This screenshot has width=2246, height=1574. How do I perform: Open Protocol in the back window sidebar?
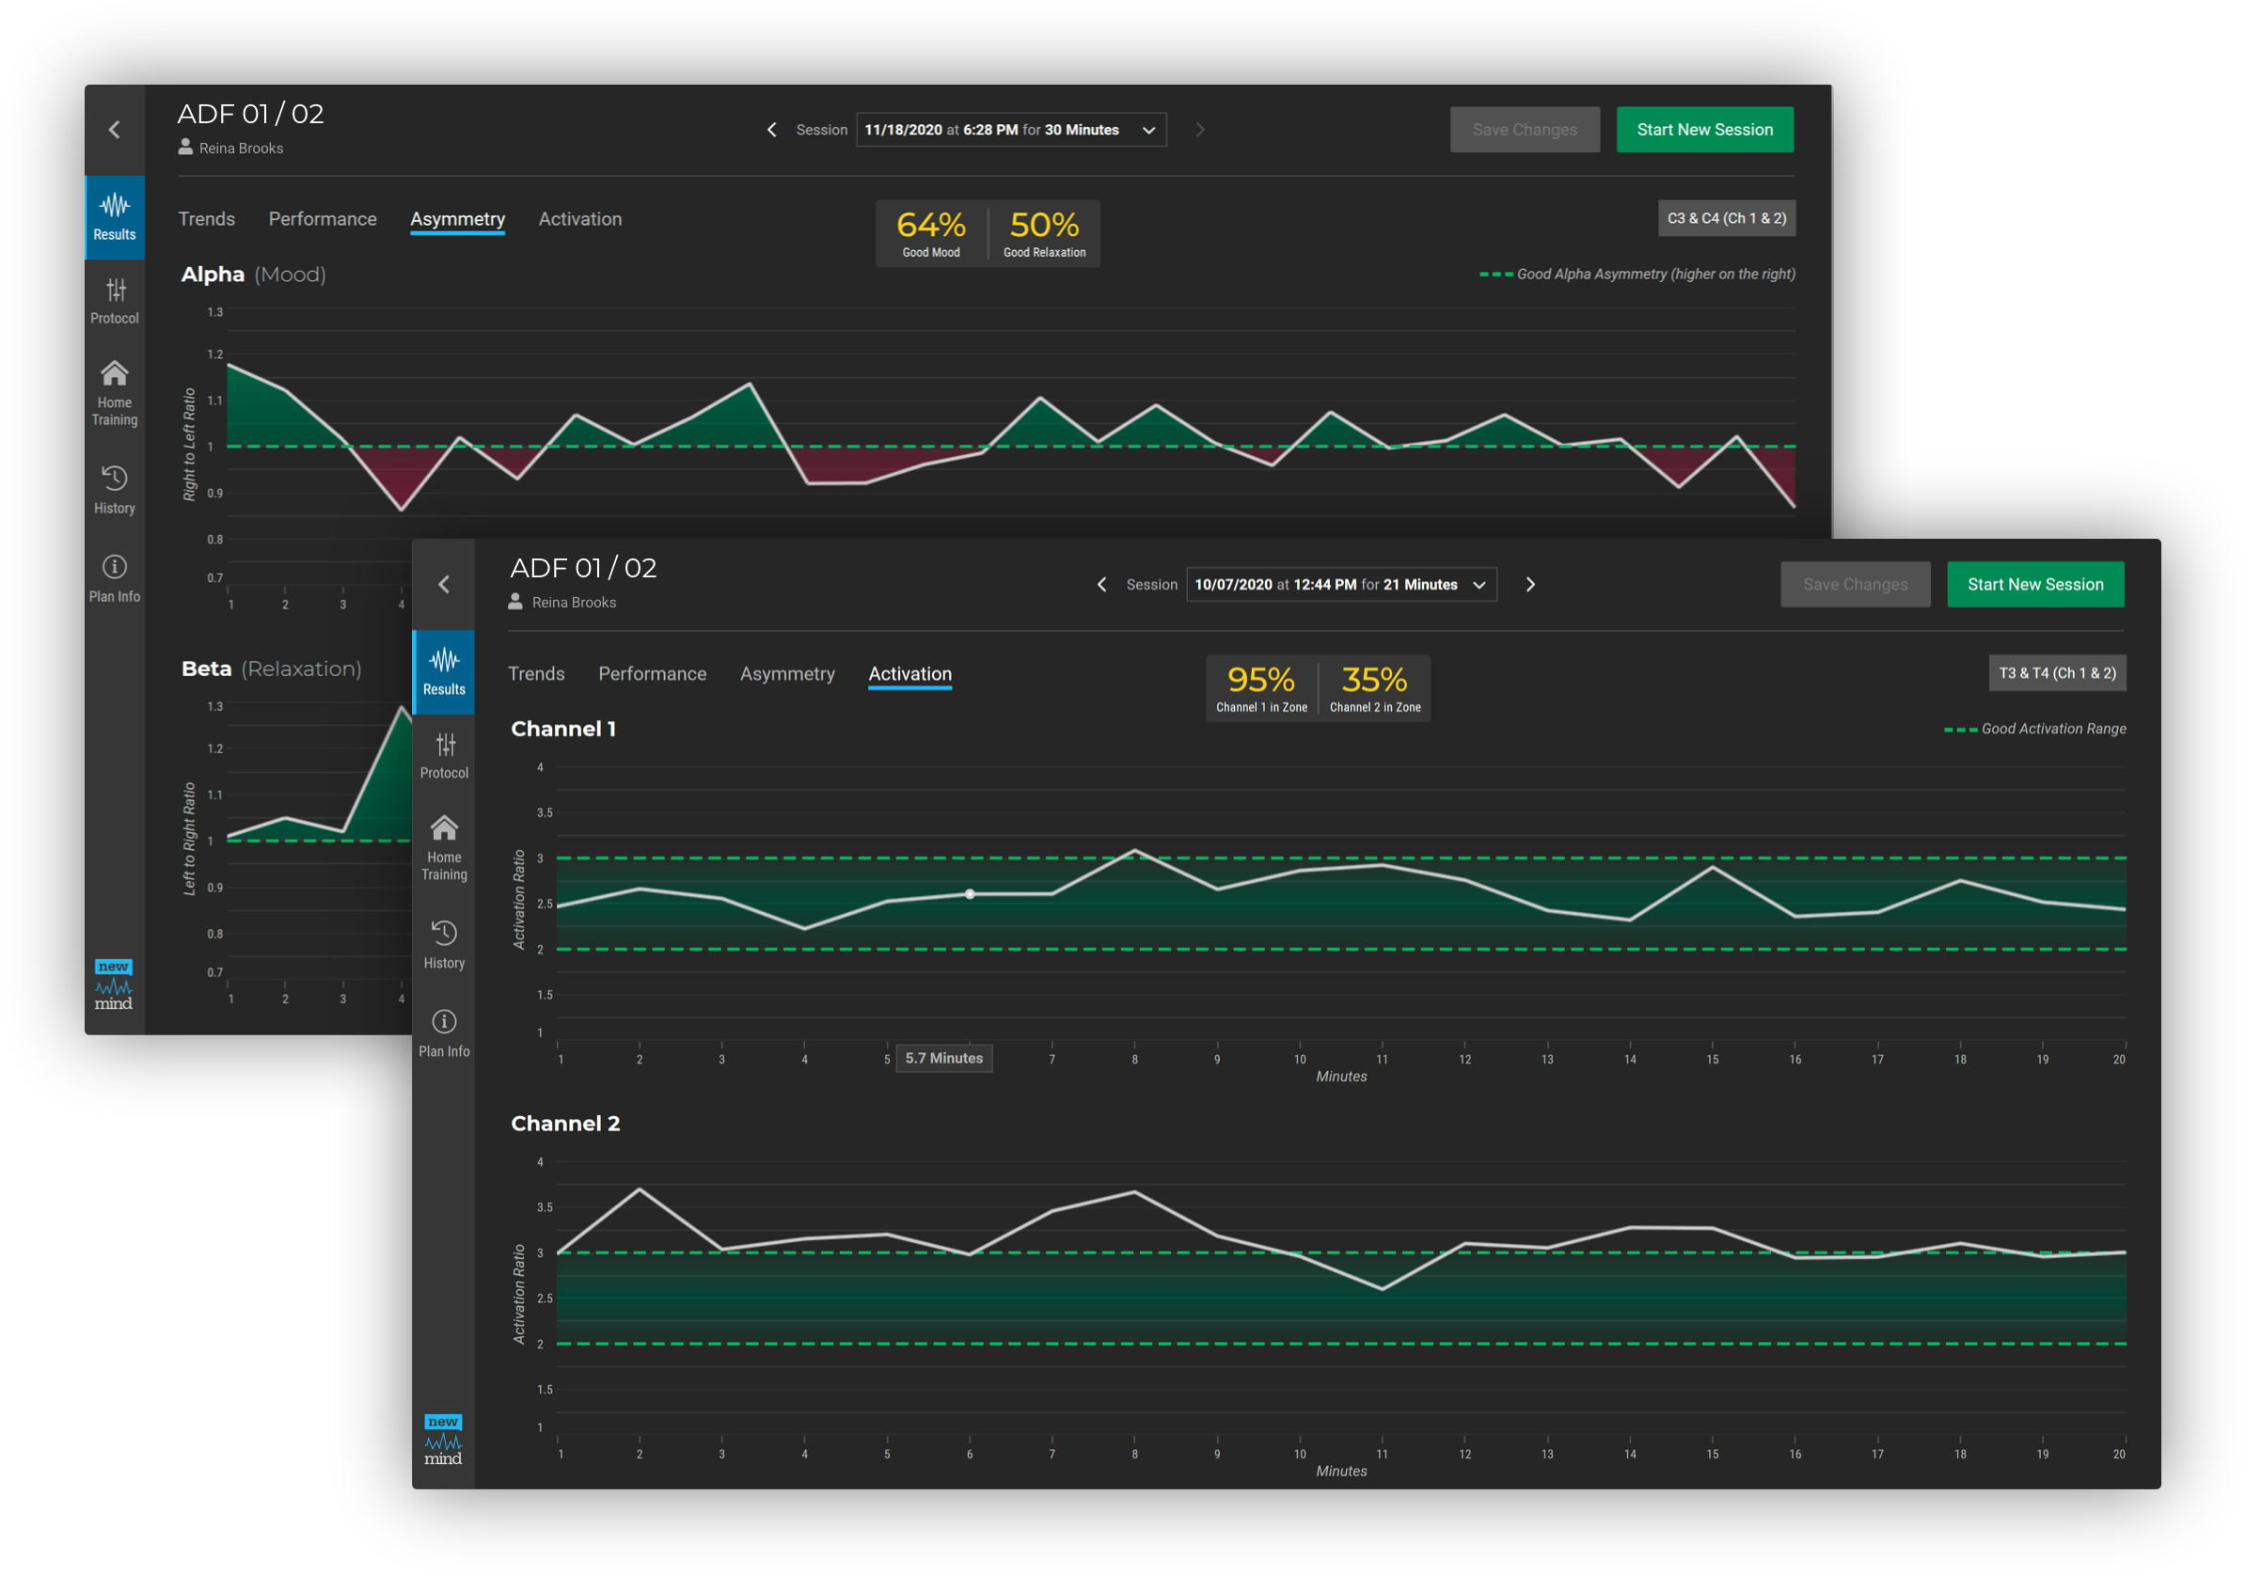[115, 300]
